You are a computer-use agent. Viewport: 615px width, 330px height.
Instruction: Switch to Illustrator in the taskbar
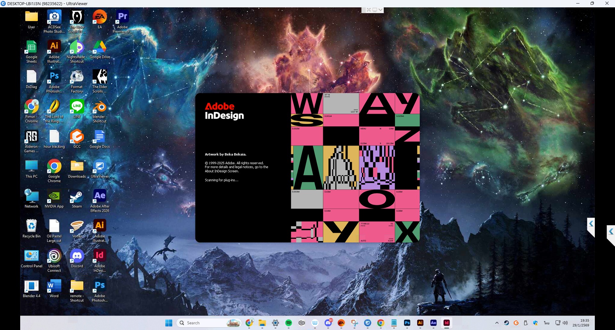[x=420, y=323]
